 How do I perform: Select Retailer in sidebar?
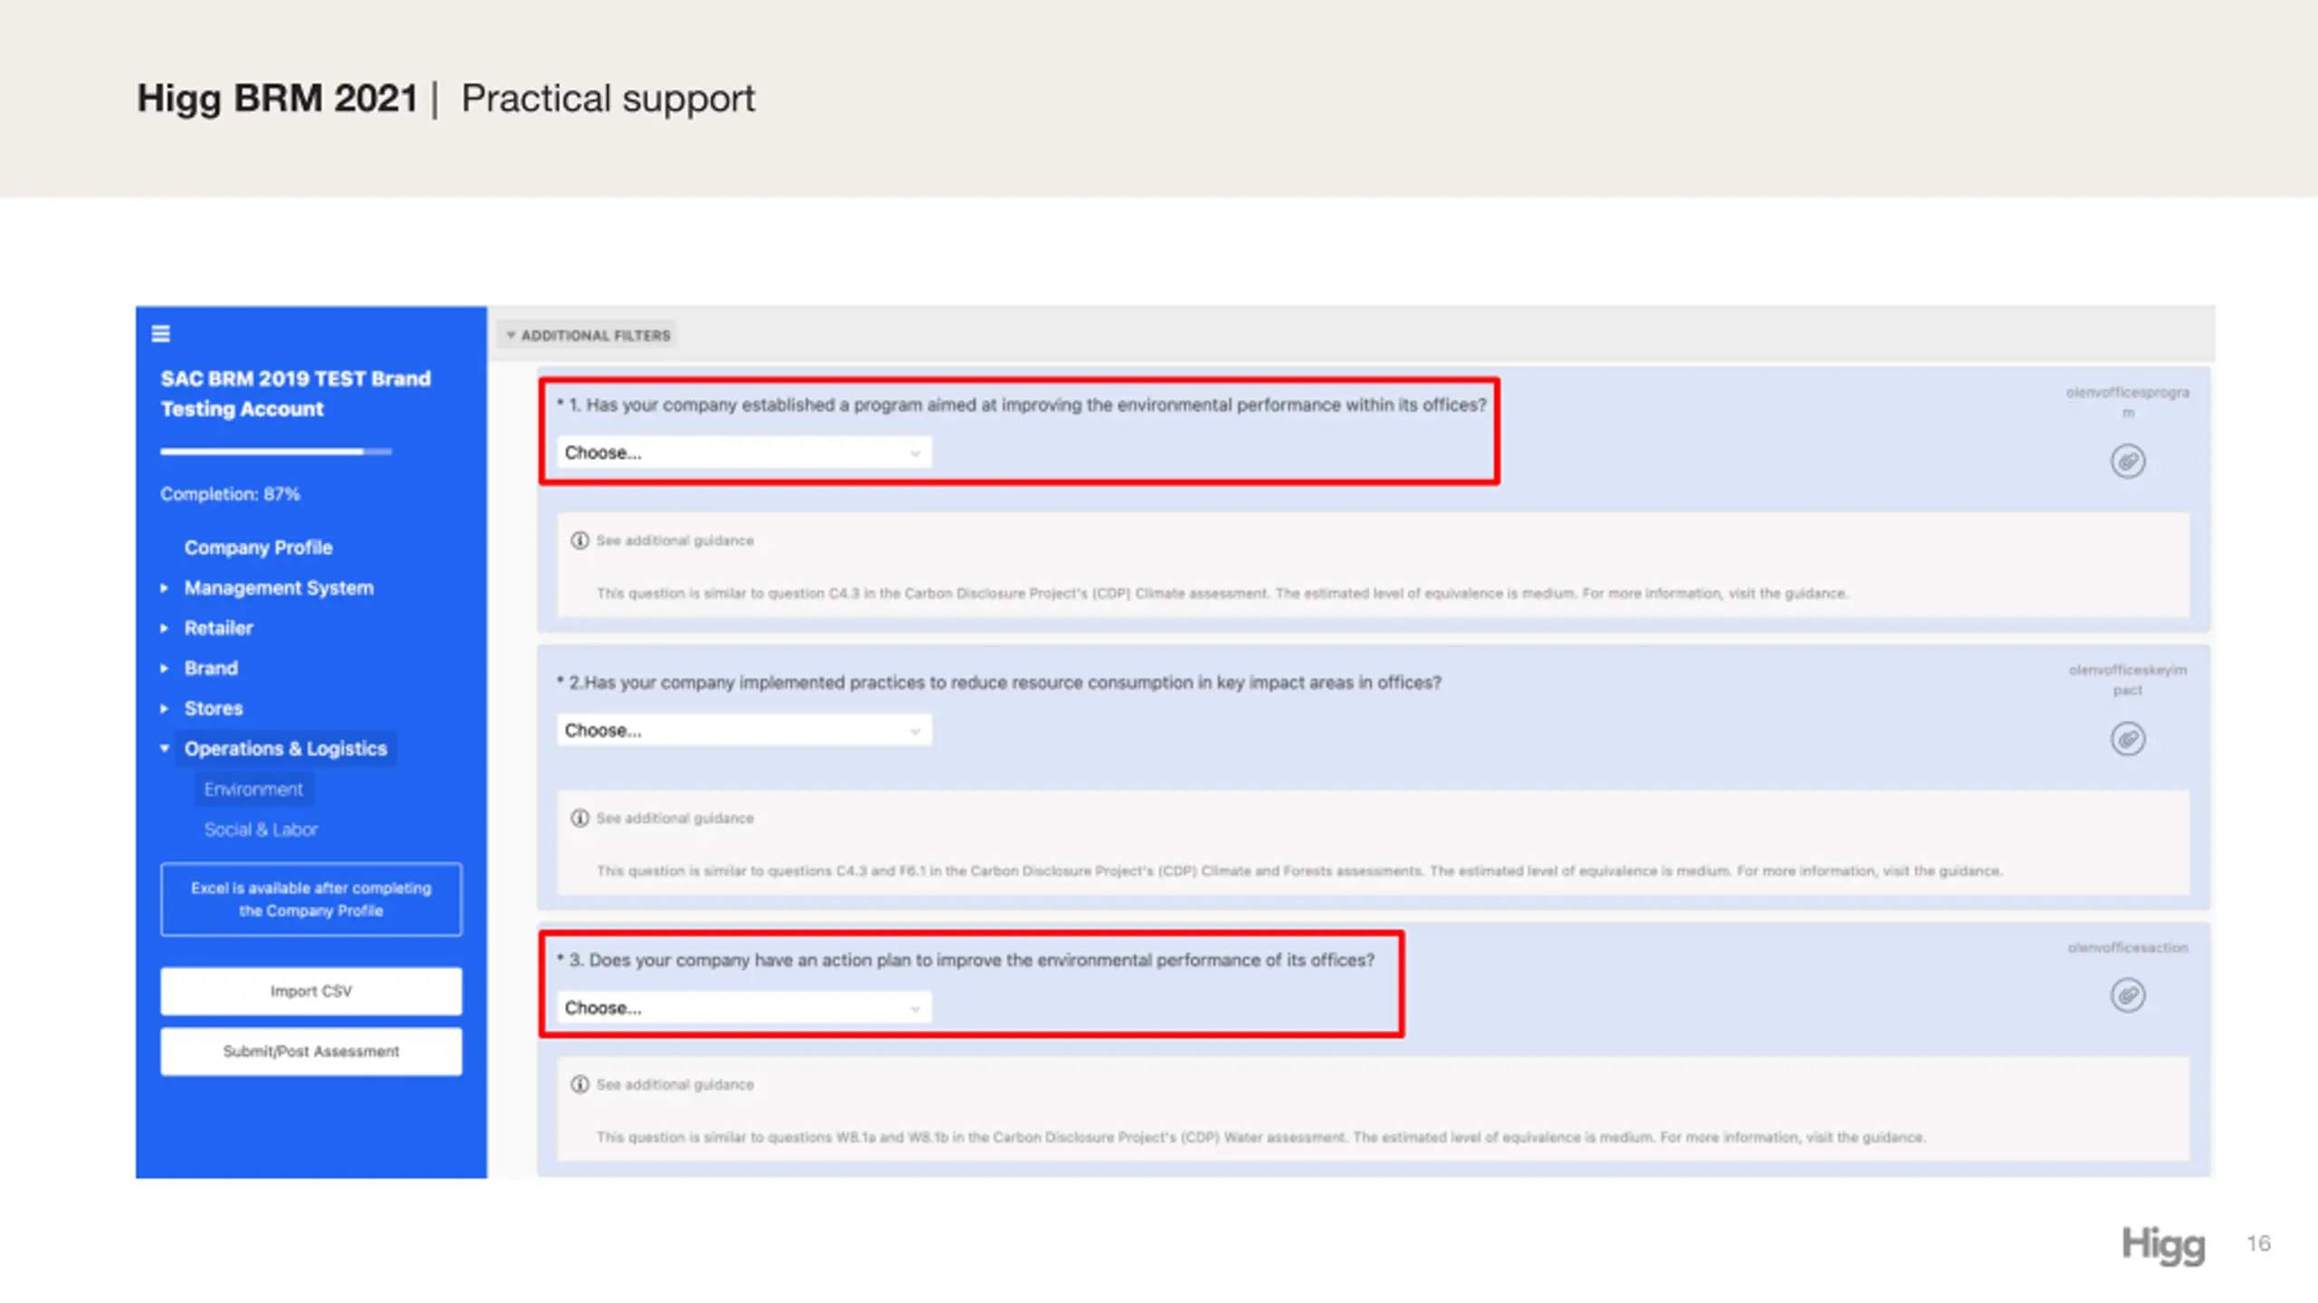(x=218, y=628)
